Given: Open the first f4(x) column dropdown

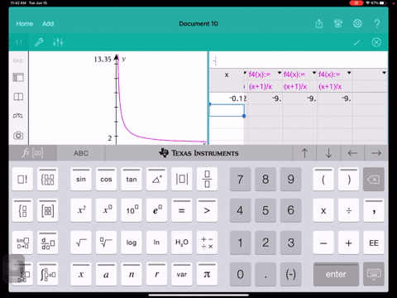Looking at the screenshot, I should point(280,73).
